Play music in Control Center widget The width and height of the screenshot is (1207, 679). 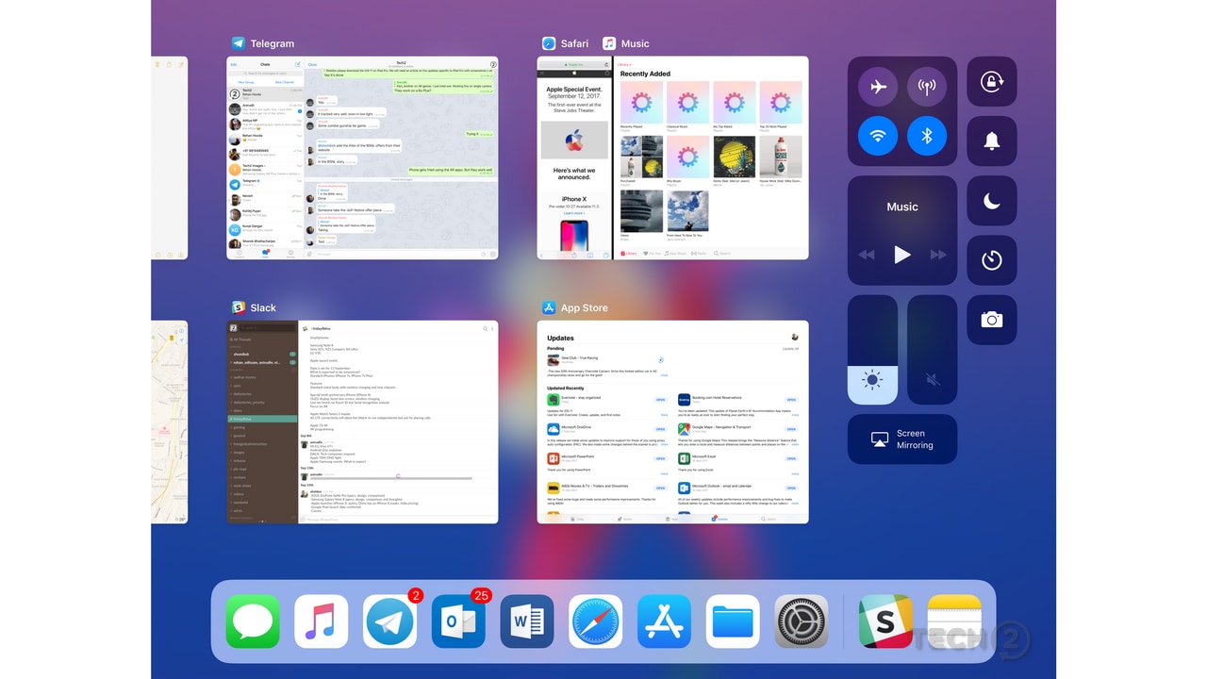coord(902,255)
